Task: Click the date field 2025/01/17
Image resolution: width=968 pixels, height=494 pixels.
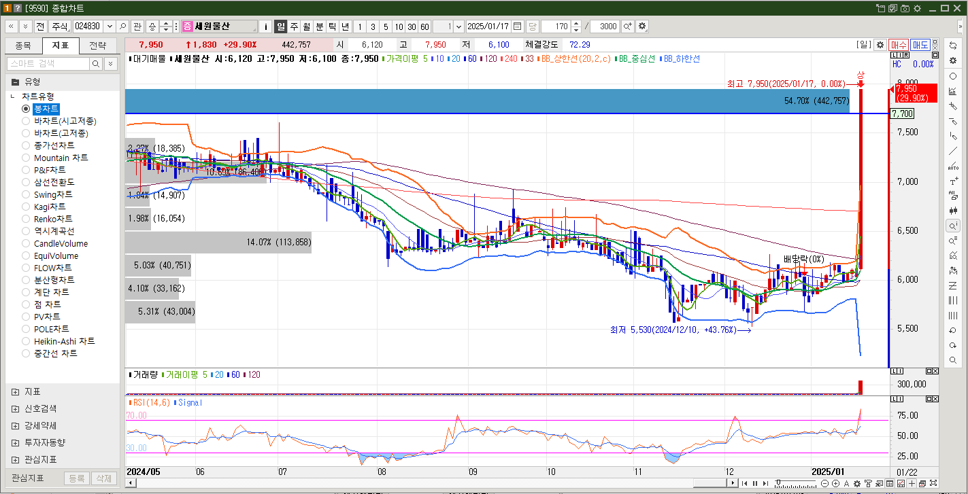Action: pyautogui.click(x=489, y=27)
